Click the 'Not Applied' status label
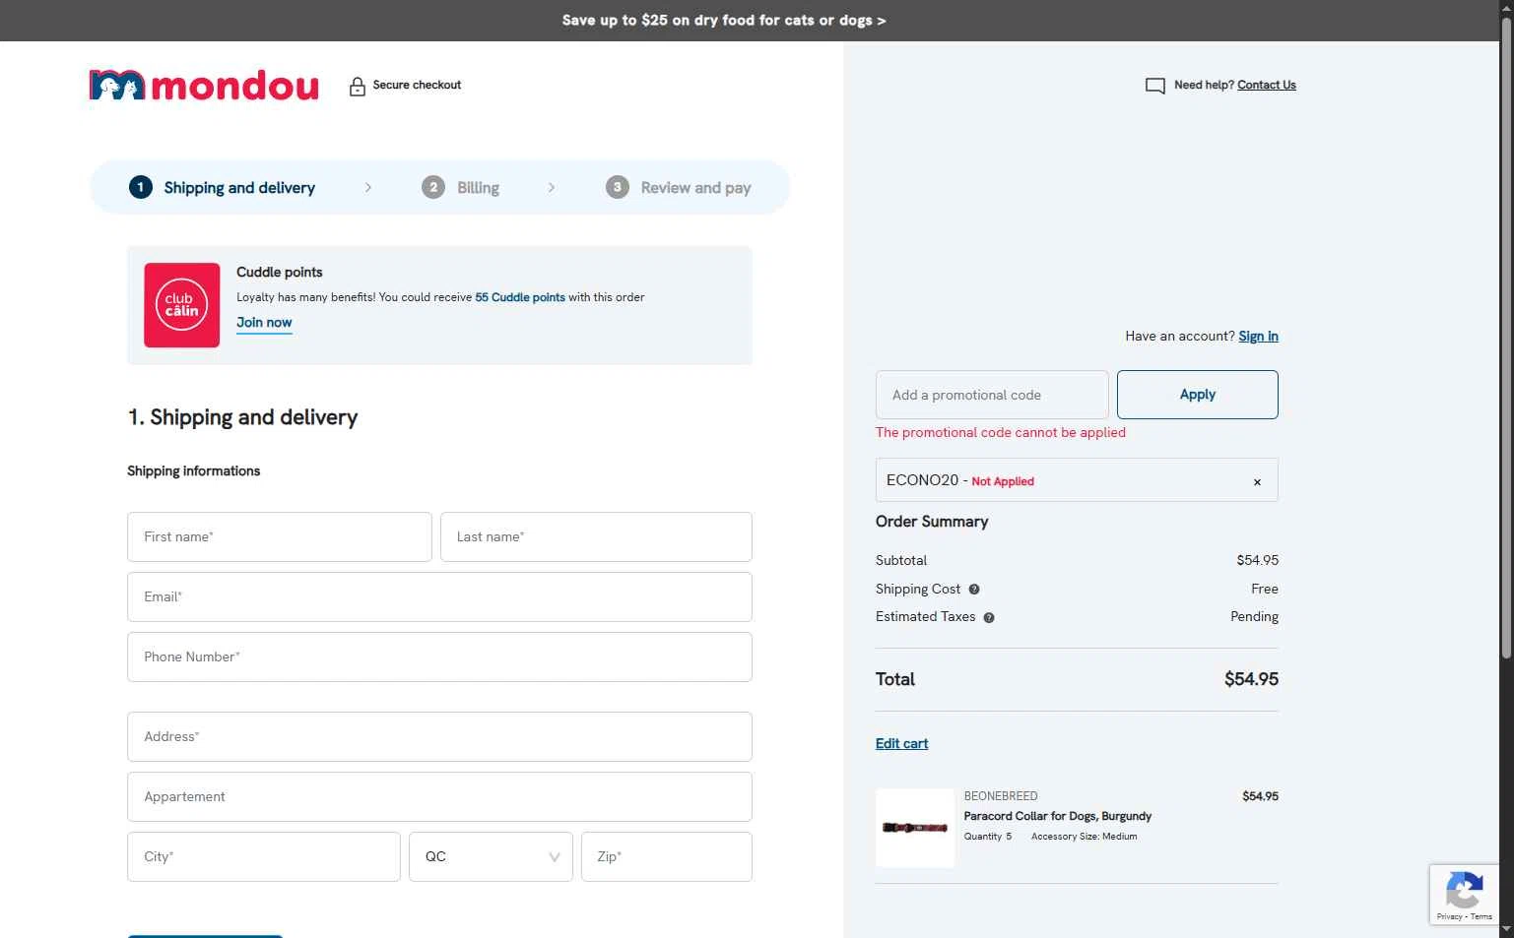 (x=1003, y=482)
